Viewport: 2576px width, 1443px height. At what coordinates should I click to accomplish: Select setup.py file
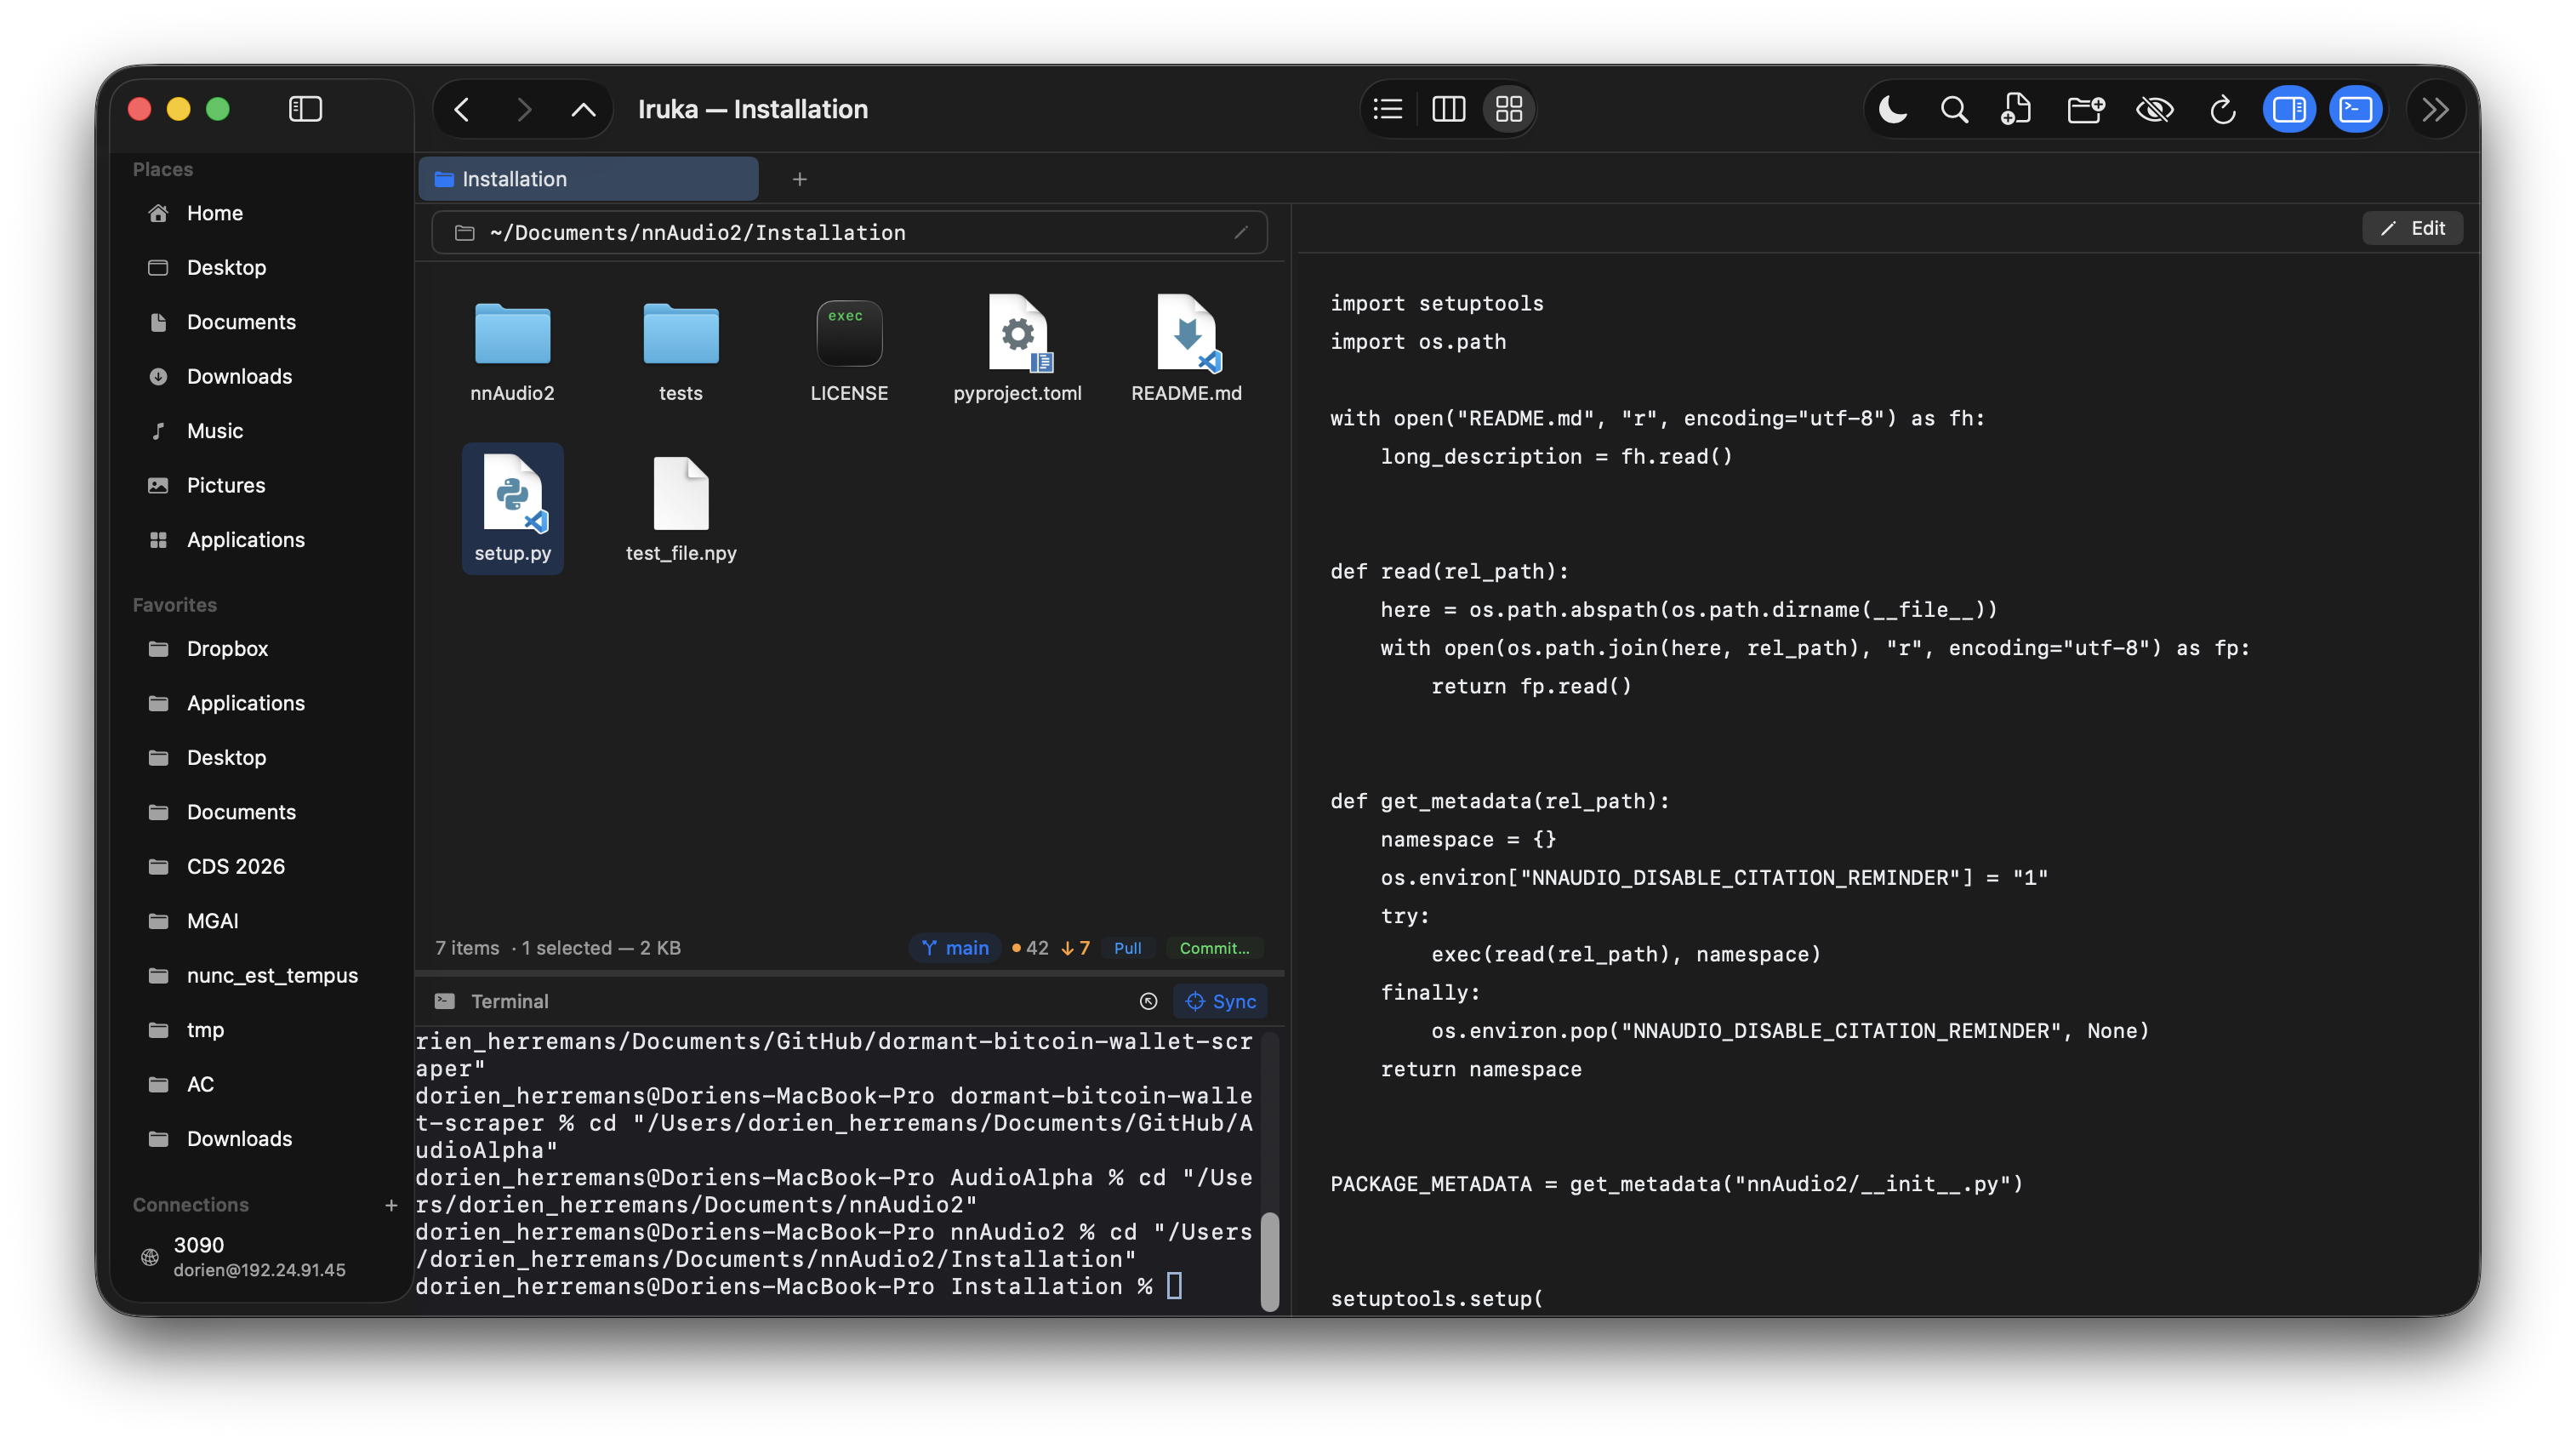tap(512, 509)
